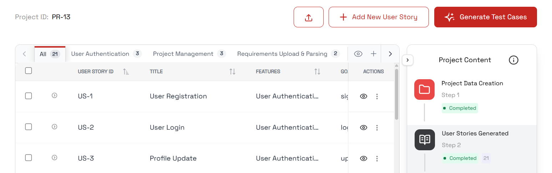Image resolution: width=552 pixels, height=173 pixels.
Task: Switch to Project Management tab
Action: pyautogui.click(x=189, y=54)
